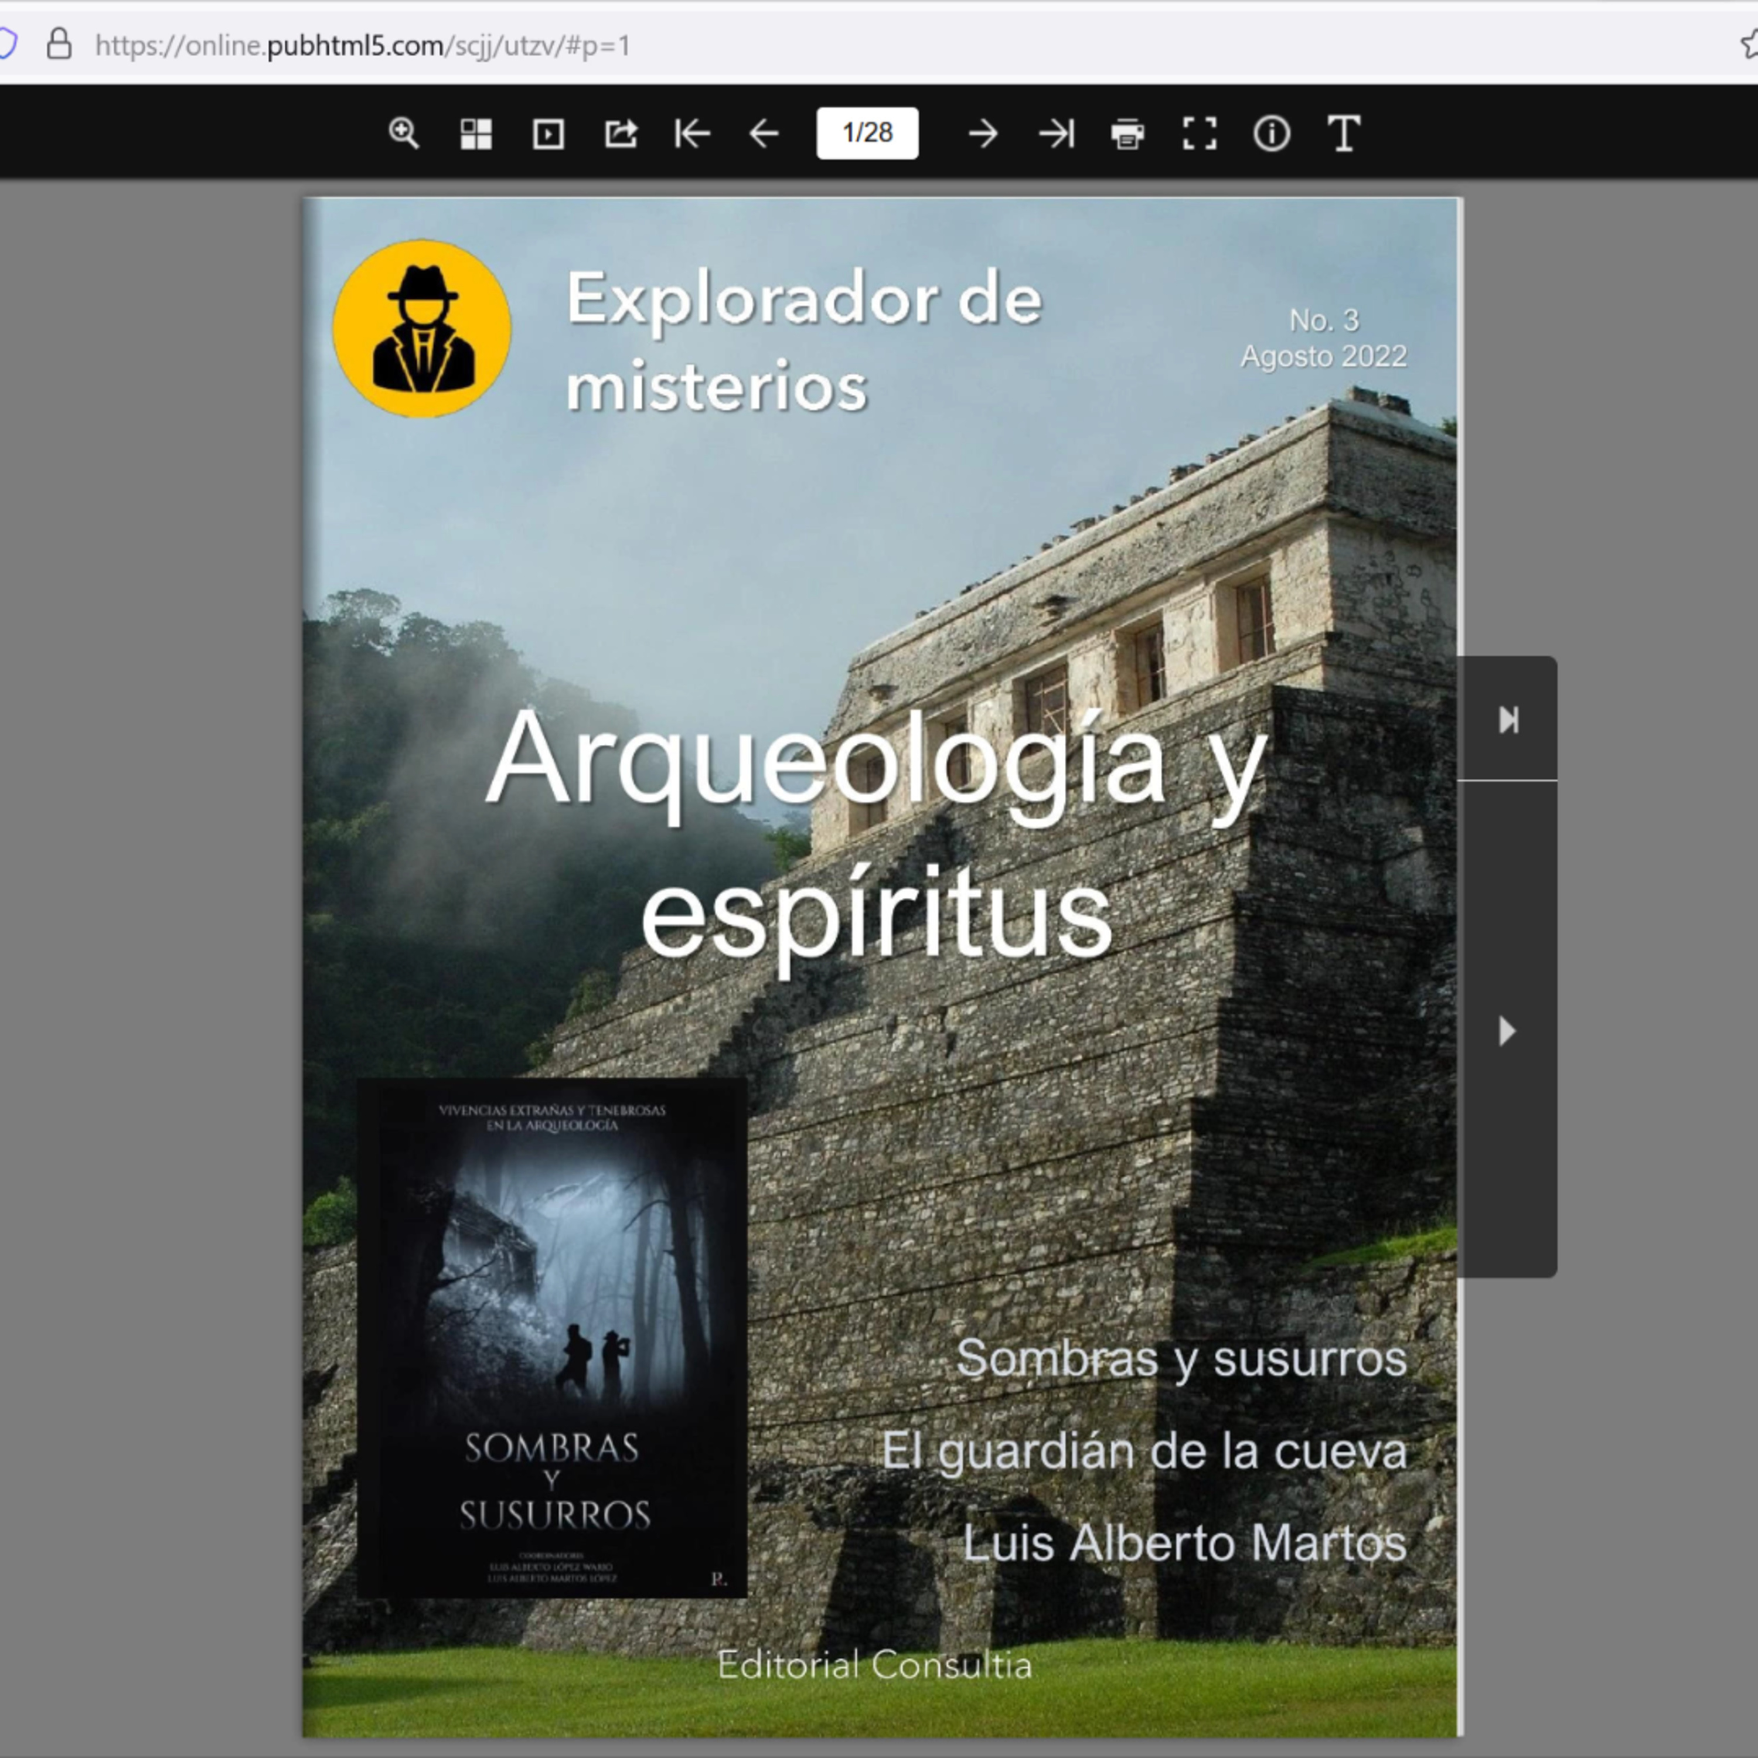Click side panel next page arrow
This screenshot has width=1758, height=1758.
pyautogui.click(x=1507, y=1031)
